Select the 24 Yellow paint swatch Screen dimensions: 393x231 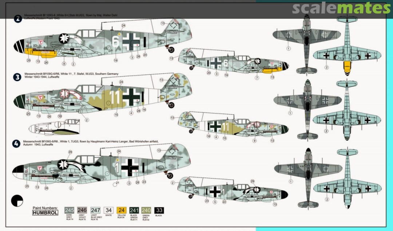pos(122,210)
